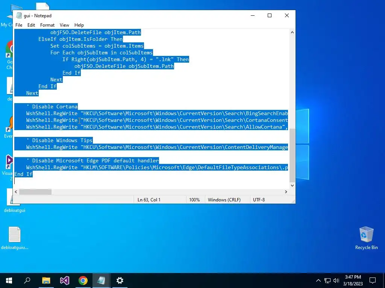
Task: Click the horizontal scrollbar right arrow
Action: 286,192
